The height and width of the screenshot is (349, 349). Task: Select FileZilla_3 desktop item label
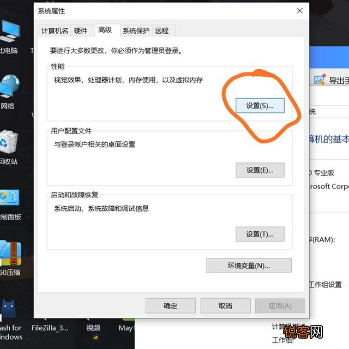pos(50,328)
